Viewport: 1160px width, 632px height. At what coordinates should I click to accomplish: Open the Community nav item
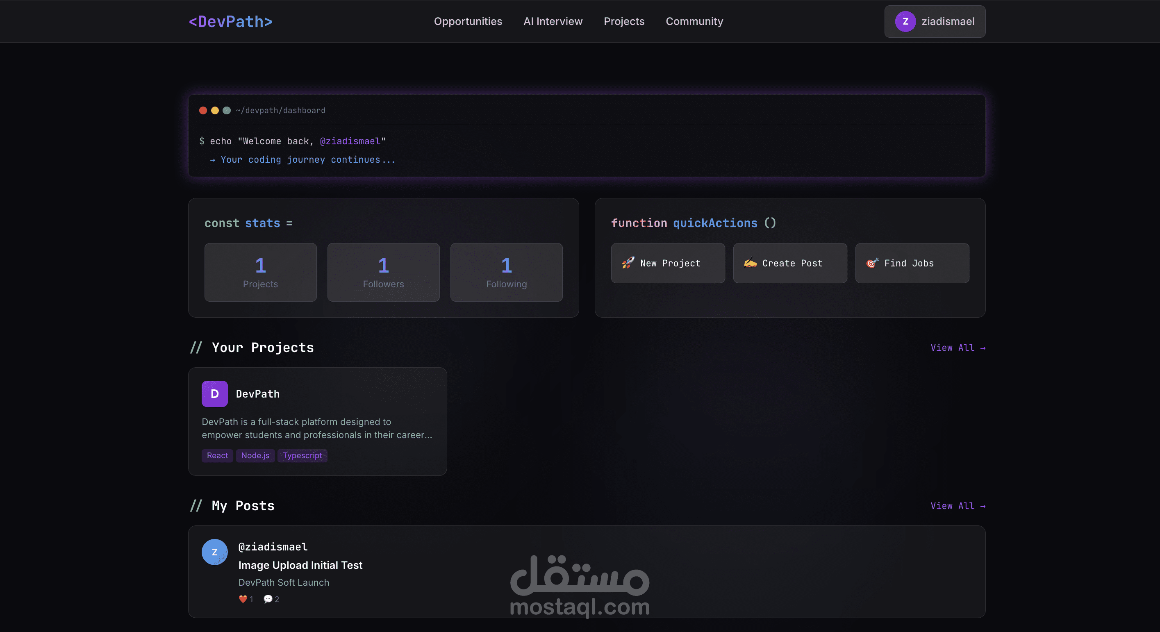(694, 22)
